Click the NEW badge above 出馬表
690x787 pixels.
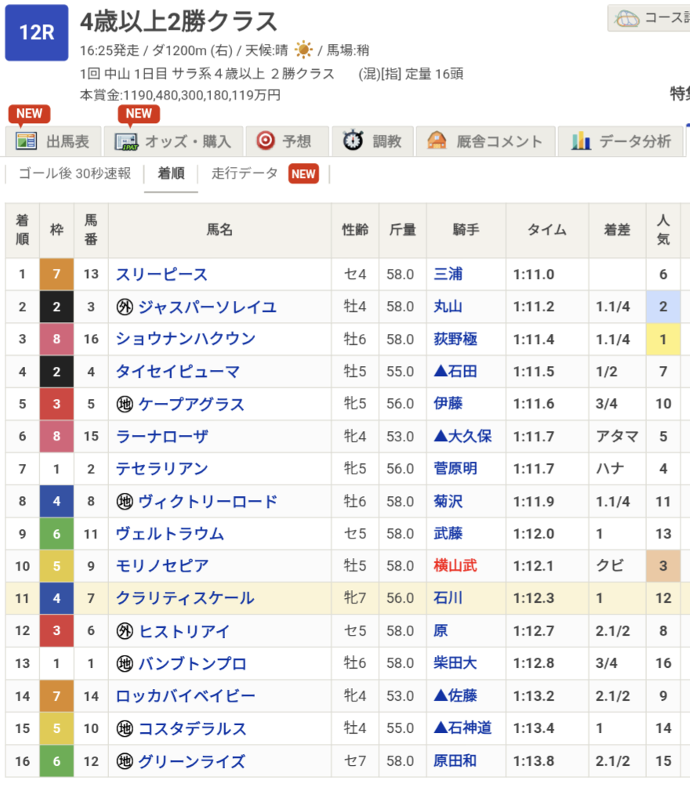29,114
